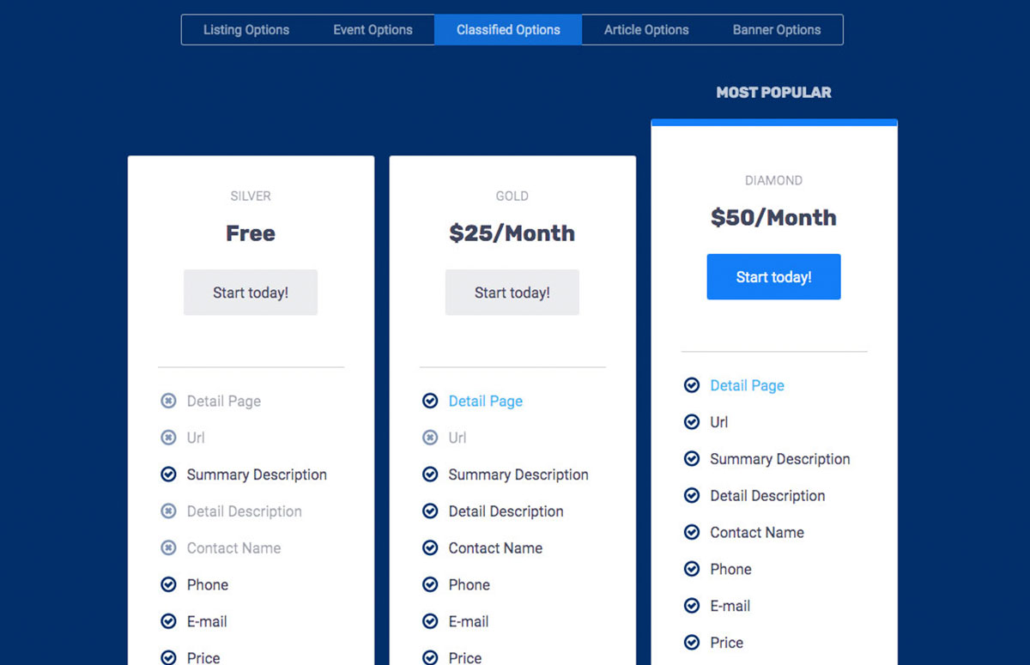The image size is (1030, 665).
Task: Click the $50/Month Diamond price heading
Action: [x=773, y=218]
